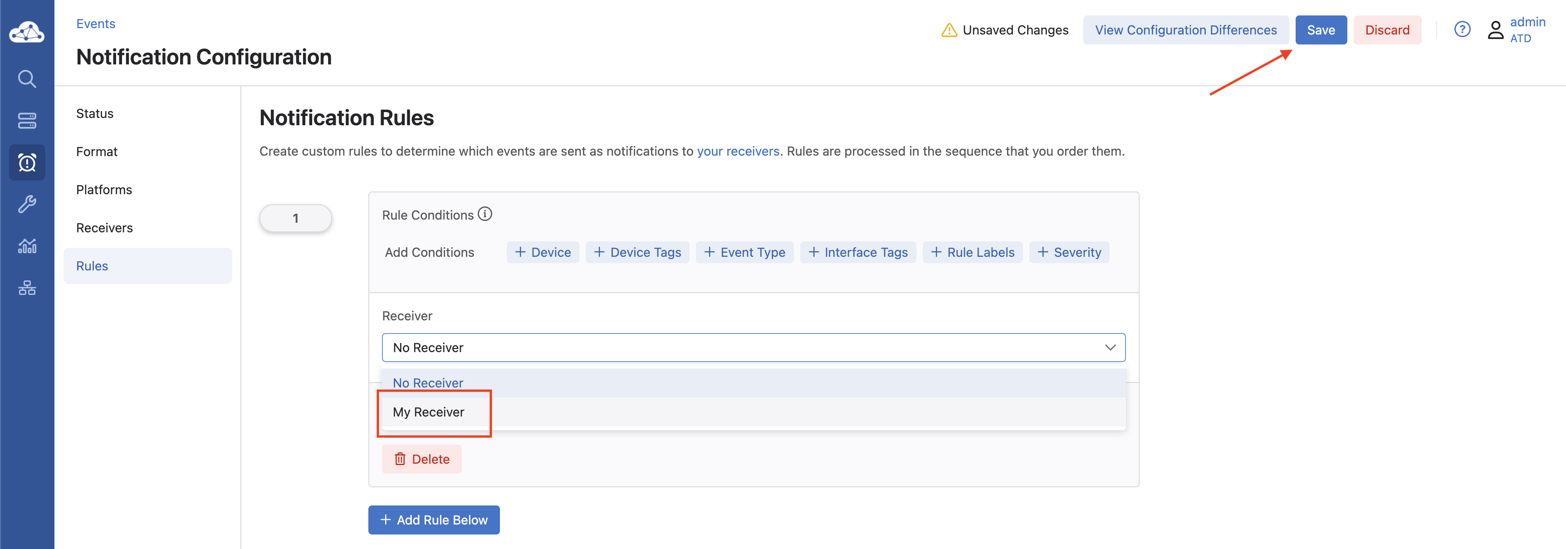
Task: Click the Rule Conditions info icon
Action: tap(484, 214)
